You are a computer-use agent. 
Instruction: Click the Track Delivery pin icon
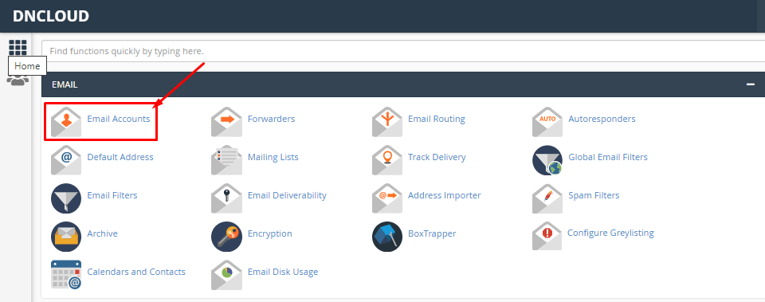[x=387, y=160]
